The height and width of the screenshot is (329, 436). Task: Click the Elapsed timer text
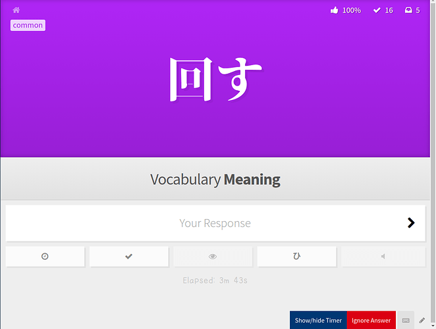215,280
